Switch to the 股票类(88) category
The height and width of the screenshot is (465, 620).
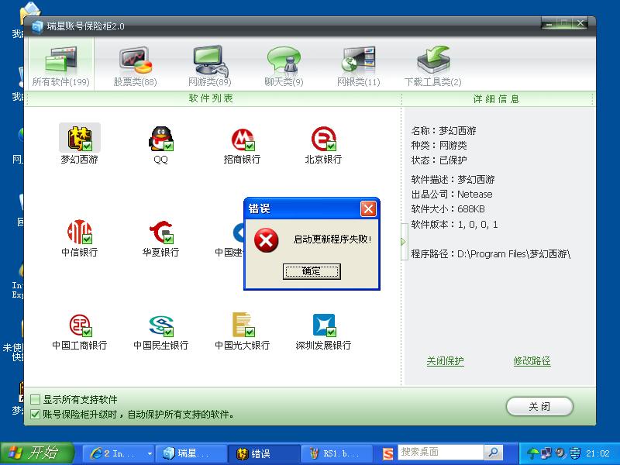135,67
